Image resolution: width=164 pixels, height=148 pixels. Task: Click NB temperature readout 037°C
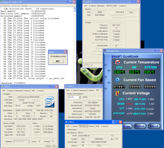pyautogui.click(x=135, y=72)
